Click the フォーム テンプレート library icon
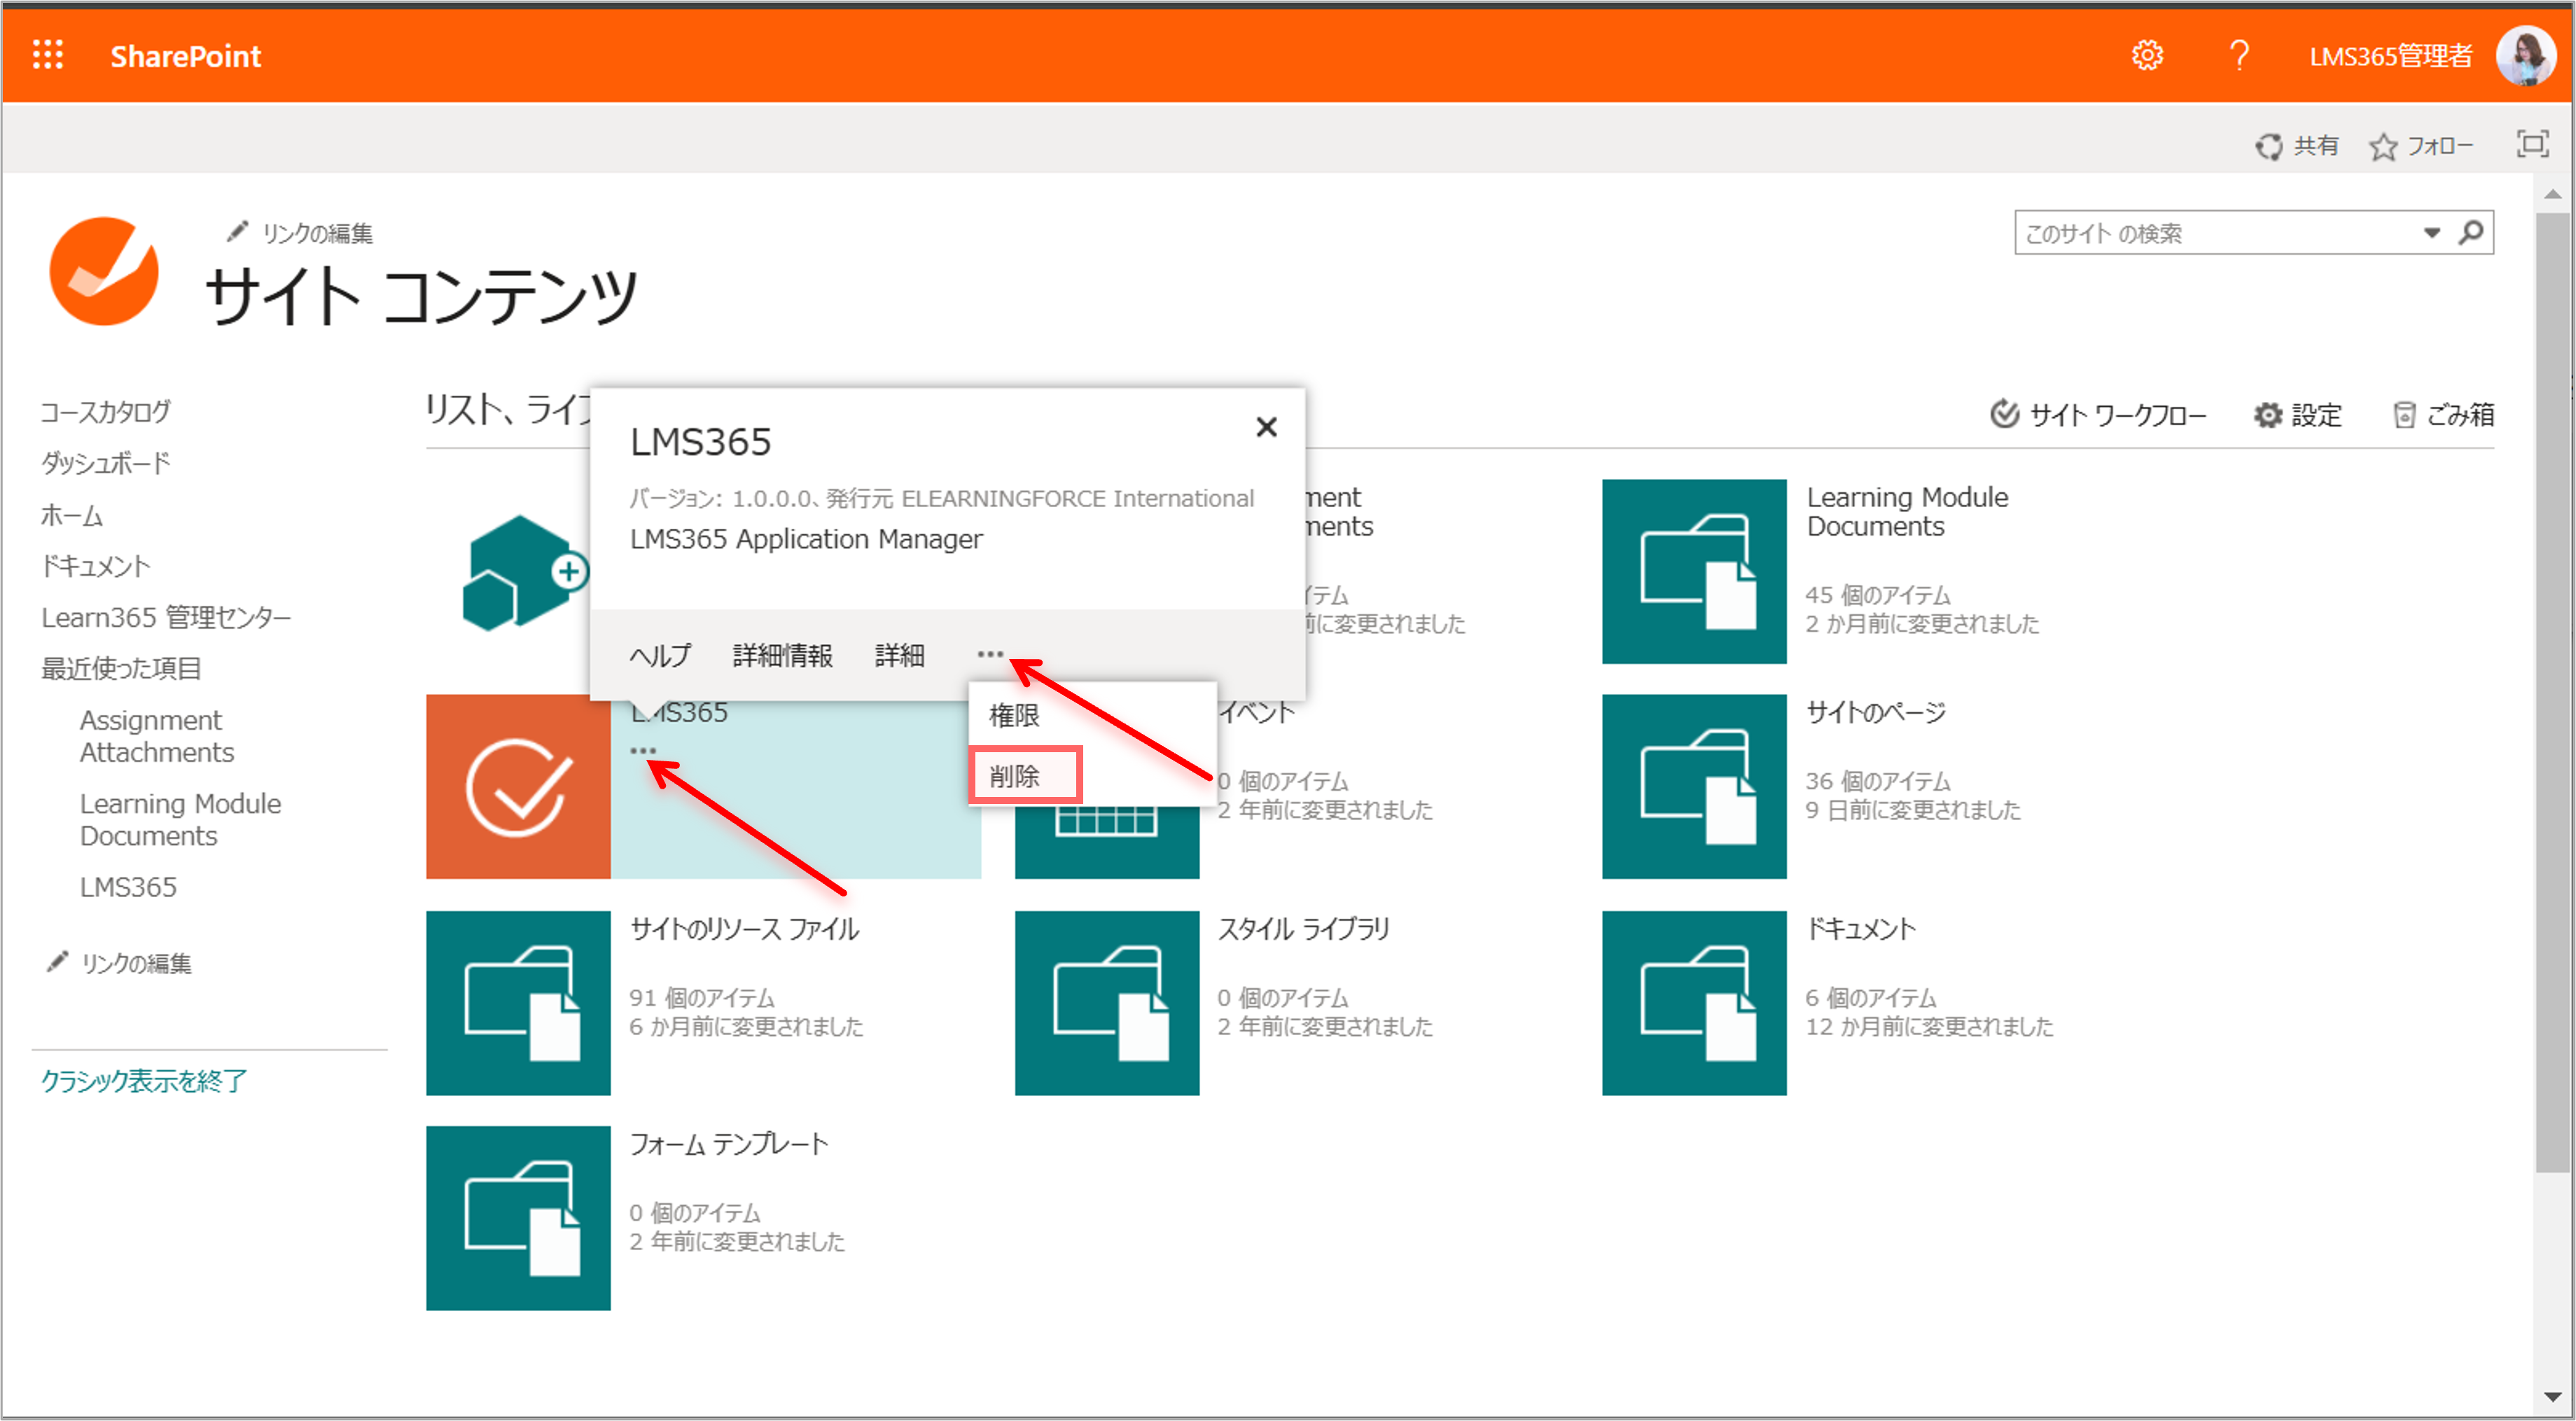The height and width of the screenshot is (1421, 2576). [x=518, y=1219]
